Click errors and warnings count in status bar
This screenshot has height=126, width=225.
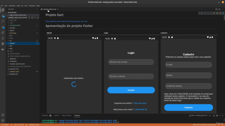coord(19,125)
